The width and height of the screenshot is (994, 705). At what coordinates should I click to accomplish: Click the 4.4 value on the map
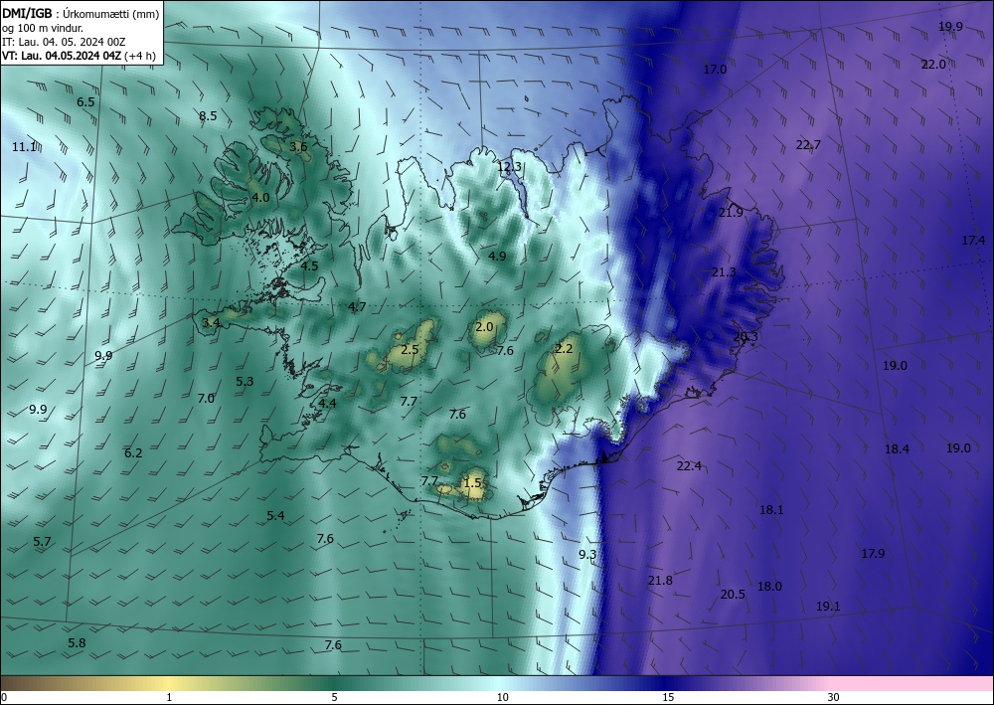328,404
